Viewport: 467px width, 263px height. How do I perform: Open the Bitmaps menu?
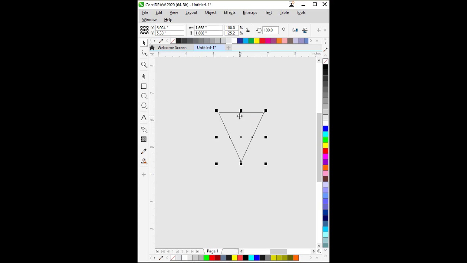250,12
